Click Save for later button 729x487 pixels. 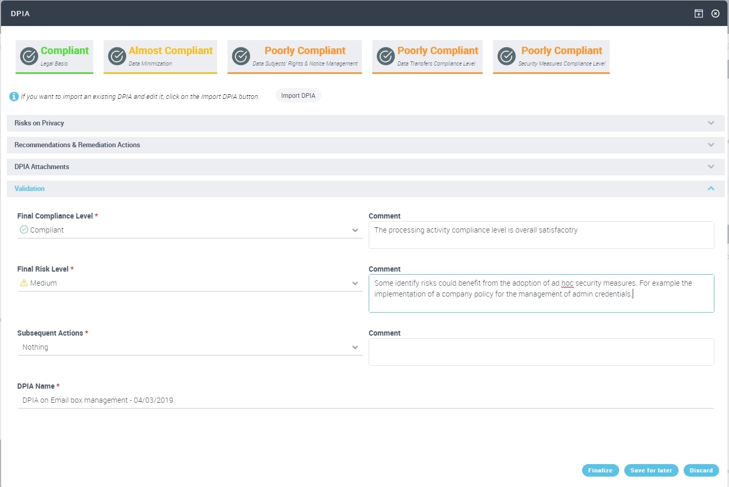point(651,470)
